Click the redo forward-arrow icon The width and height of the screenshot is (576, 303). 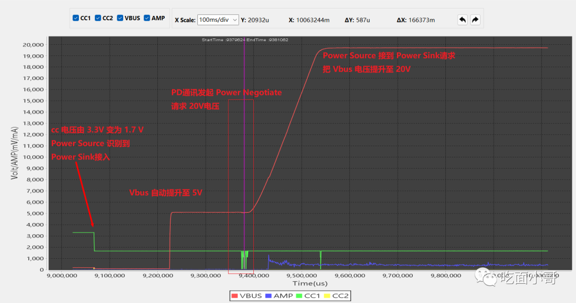(475, 19)
